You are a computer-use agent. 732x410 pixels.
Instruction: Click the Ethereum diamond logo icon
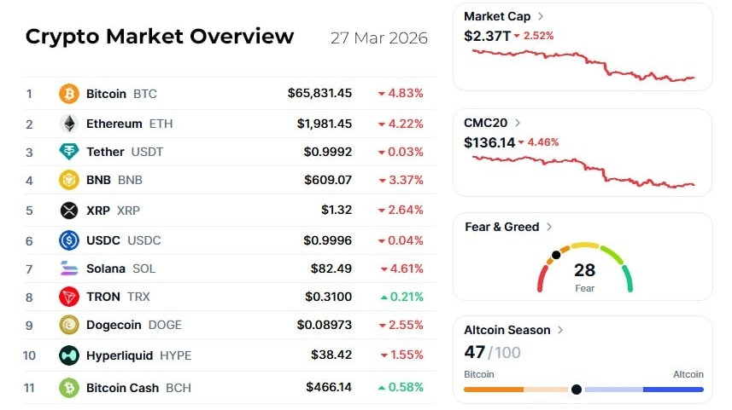(68, 124)
